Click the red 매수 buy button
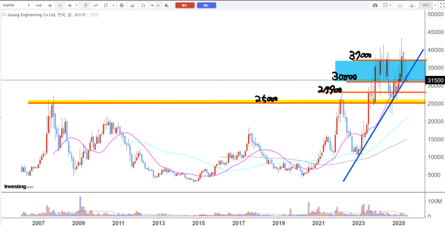The image size is (445, 226). click(185, 5)
